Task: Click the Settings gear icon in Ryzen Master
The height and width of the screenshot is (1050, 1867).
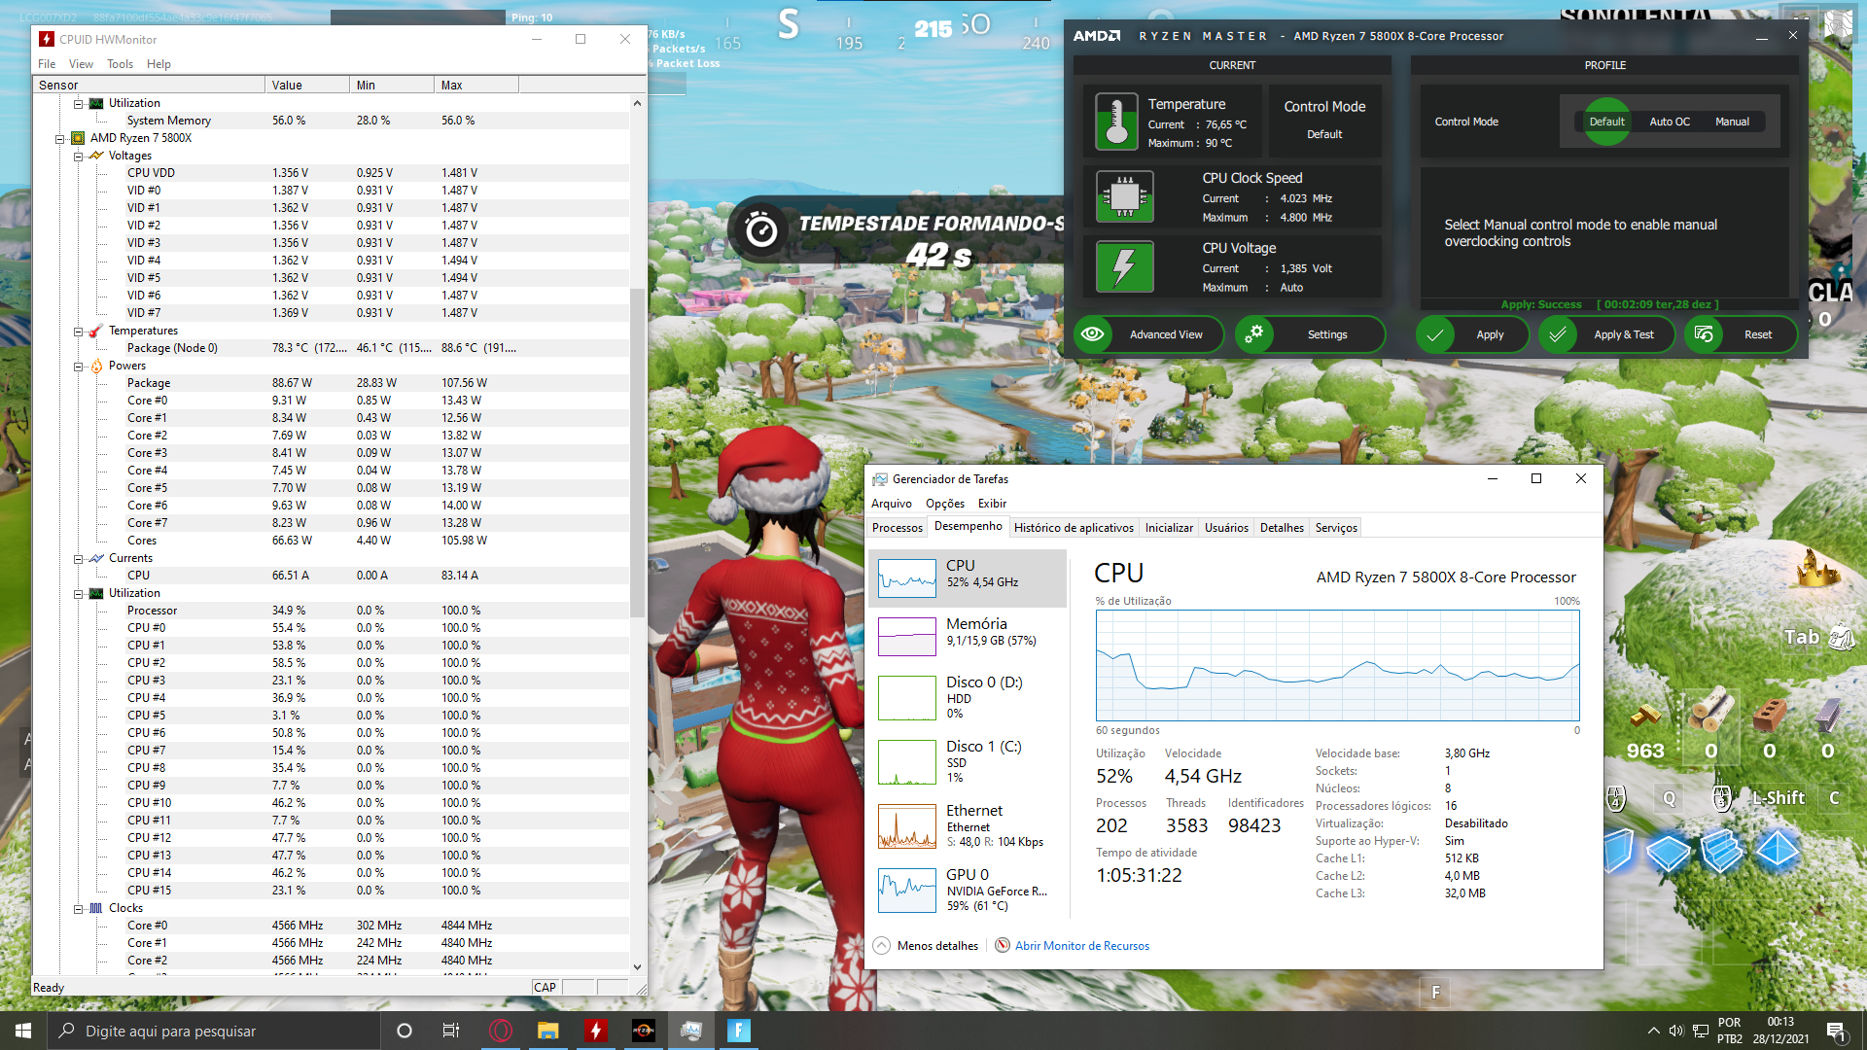Action: [1254, 334]
